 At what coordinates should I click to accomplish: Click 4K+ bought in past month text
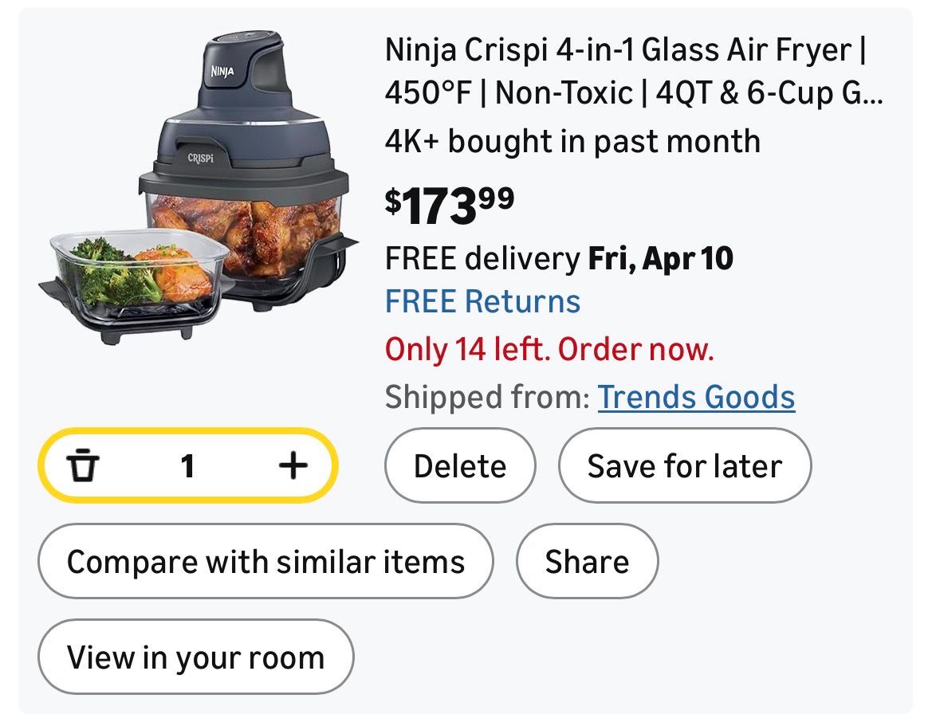pyautogui.click(x=572, y=142)
